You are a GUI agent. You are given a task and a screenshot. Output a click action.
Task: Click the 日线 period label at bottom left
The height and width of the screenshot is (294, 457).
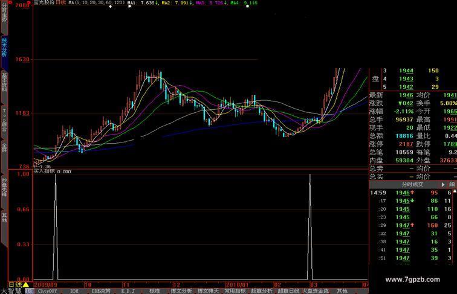15,285
